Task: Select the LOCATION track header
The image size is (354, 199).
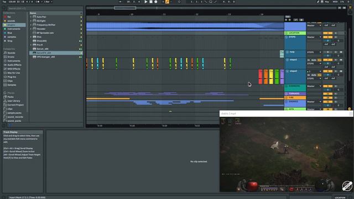Action: point(295,33)
